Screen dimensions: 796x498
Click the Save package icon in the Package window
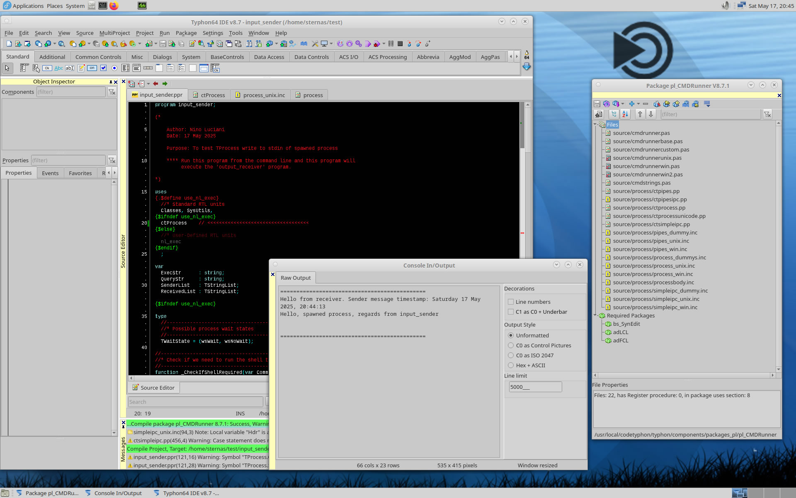597,104
